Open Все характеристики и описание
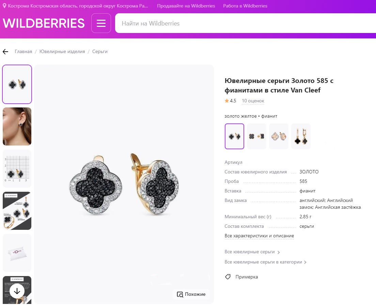The image size is (376, 307). point(259,236)
